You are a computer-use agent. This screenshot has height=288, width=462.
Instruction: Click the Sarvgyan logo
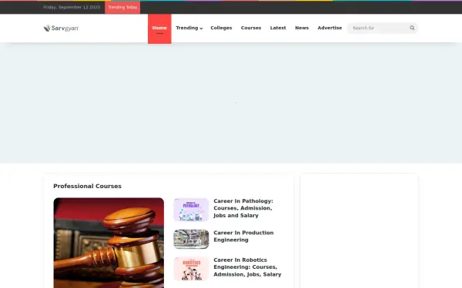tap(62, 28)
